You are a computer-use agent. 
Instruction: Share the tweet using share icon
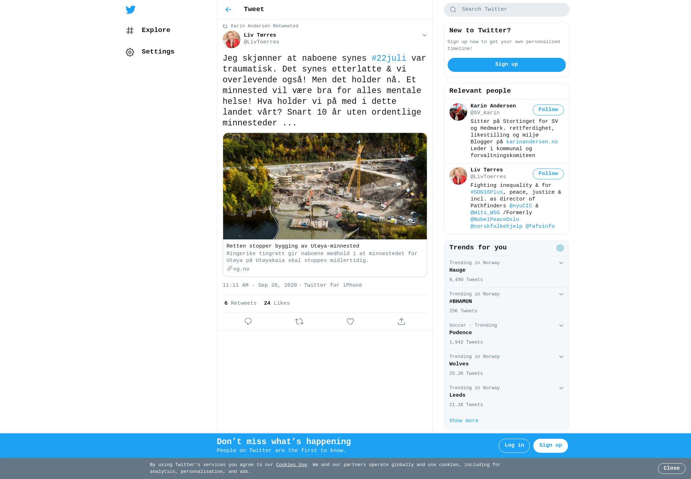pos(401,322)
